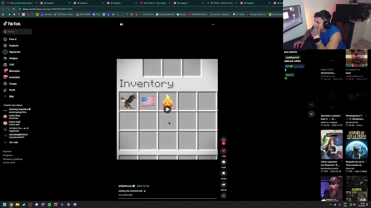The image size is (371, 208).
Task: Open Franco Sarli followed account
Action: [x=12, y=123]
